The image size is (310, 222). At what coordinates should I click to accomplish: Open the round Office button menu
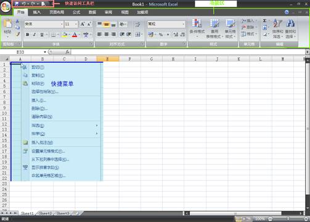(6, 7)
